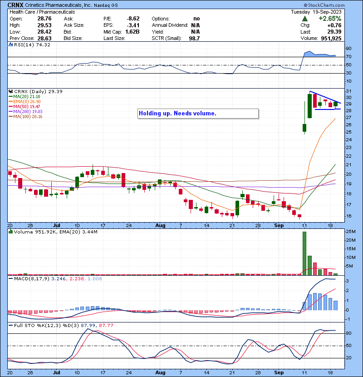Click the +2.65% percent change value
Viewport: 363px width, 377px height.
tap(330, 19)
